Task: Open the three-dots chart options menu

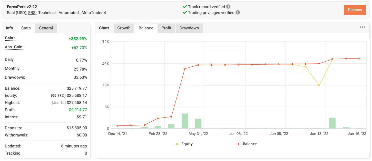Action: (x=362, y=27)
